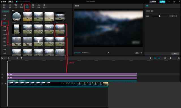
Task: Hide the top purple effect track
Action: [2, 74]
